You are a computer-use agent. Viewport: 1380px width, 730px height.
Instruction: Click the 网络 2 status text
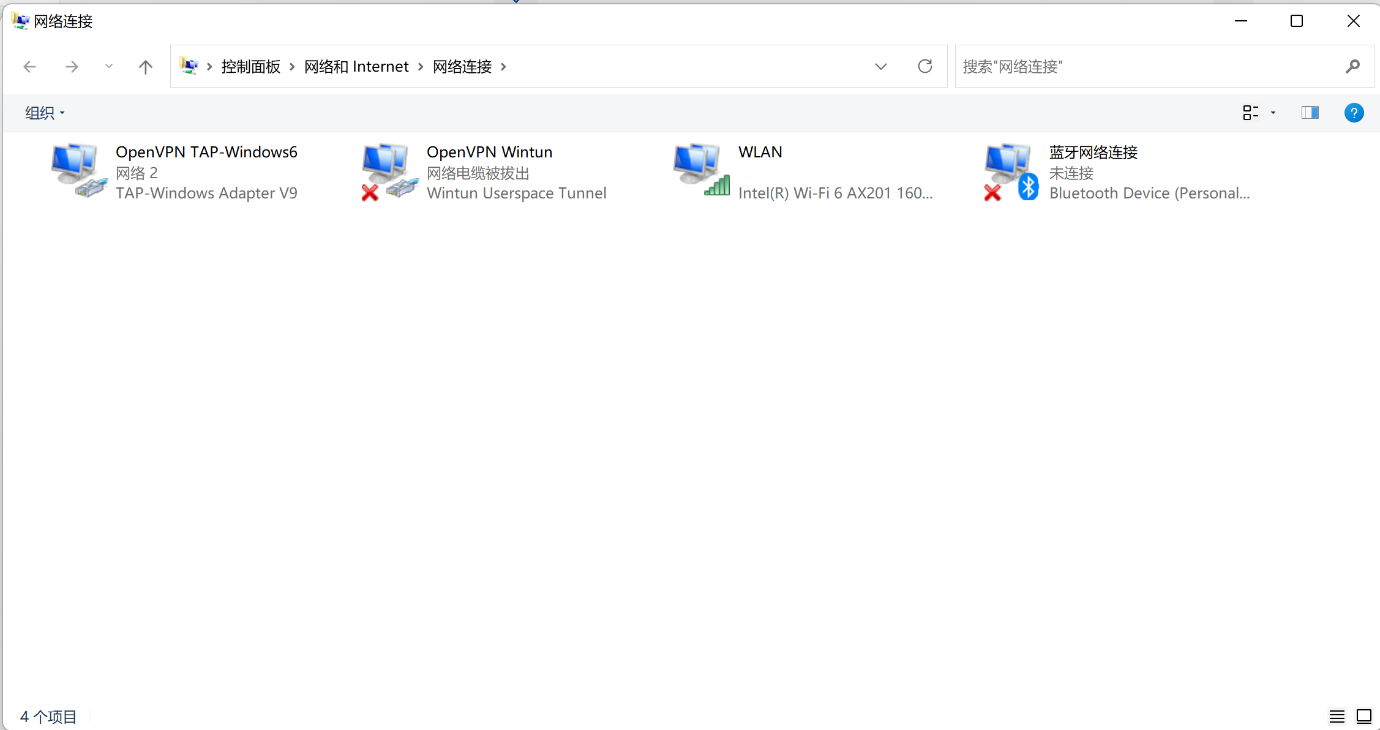[137, 173]
